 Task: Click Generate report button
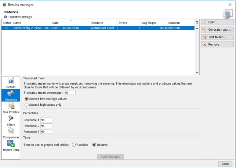tap(217, 29)
